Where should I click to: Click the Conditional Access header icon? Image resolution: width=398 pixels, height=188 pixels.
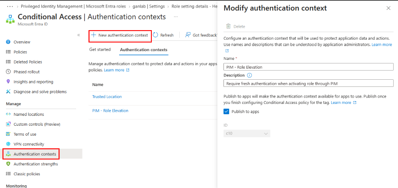click(10, 19)
